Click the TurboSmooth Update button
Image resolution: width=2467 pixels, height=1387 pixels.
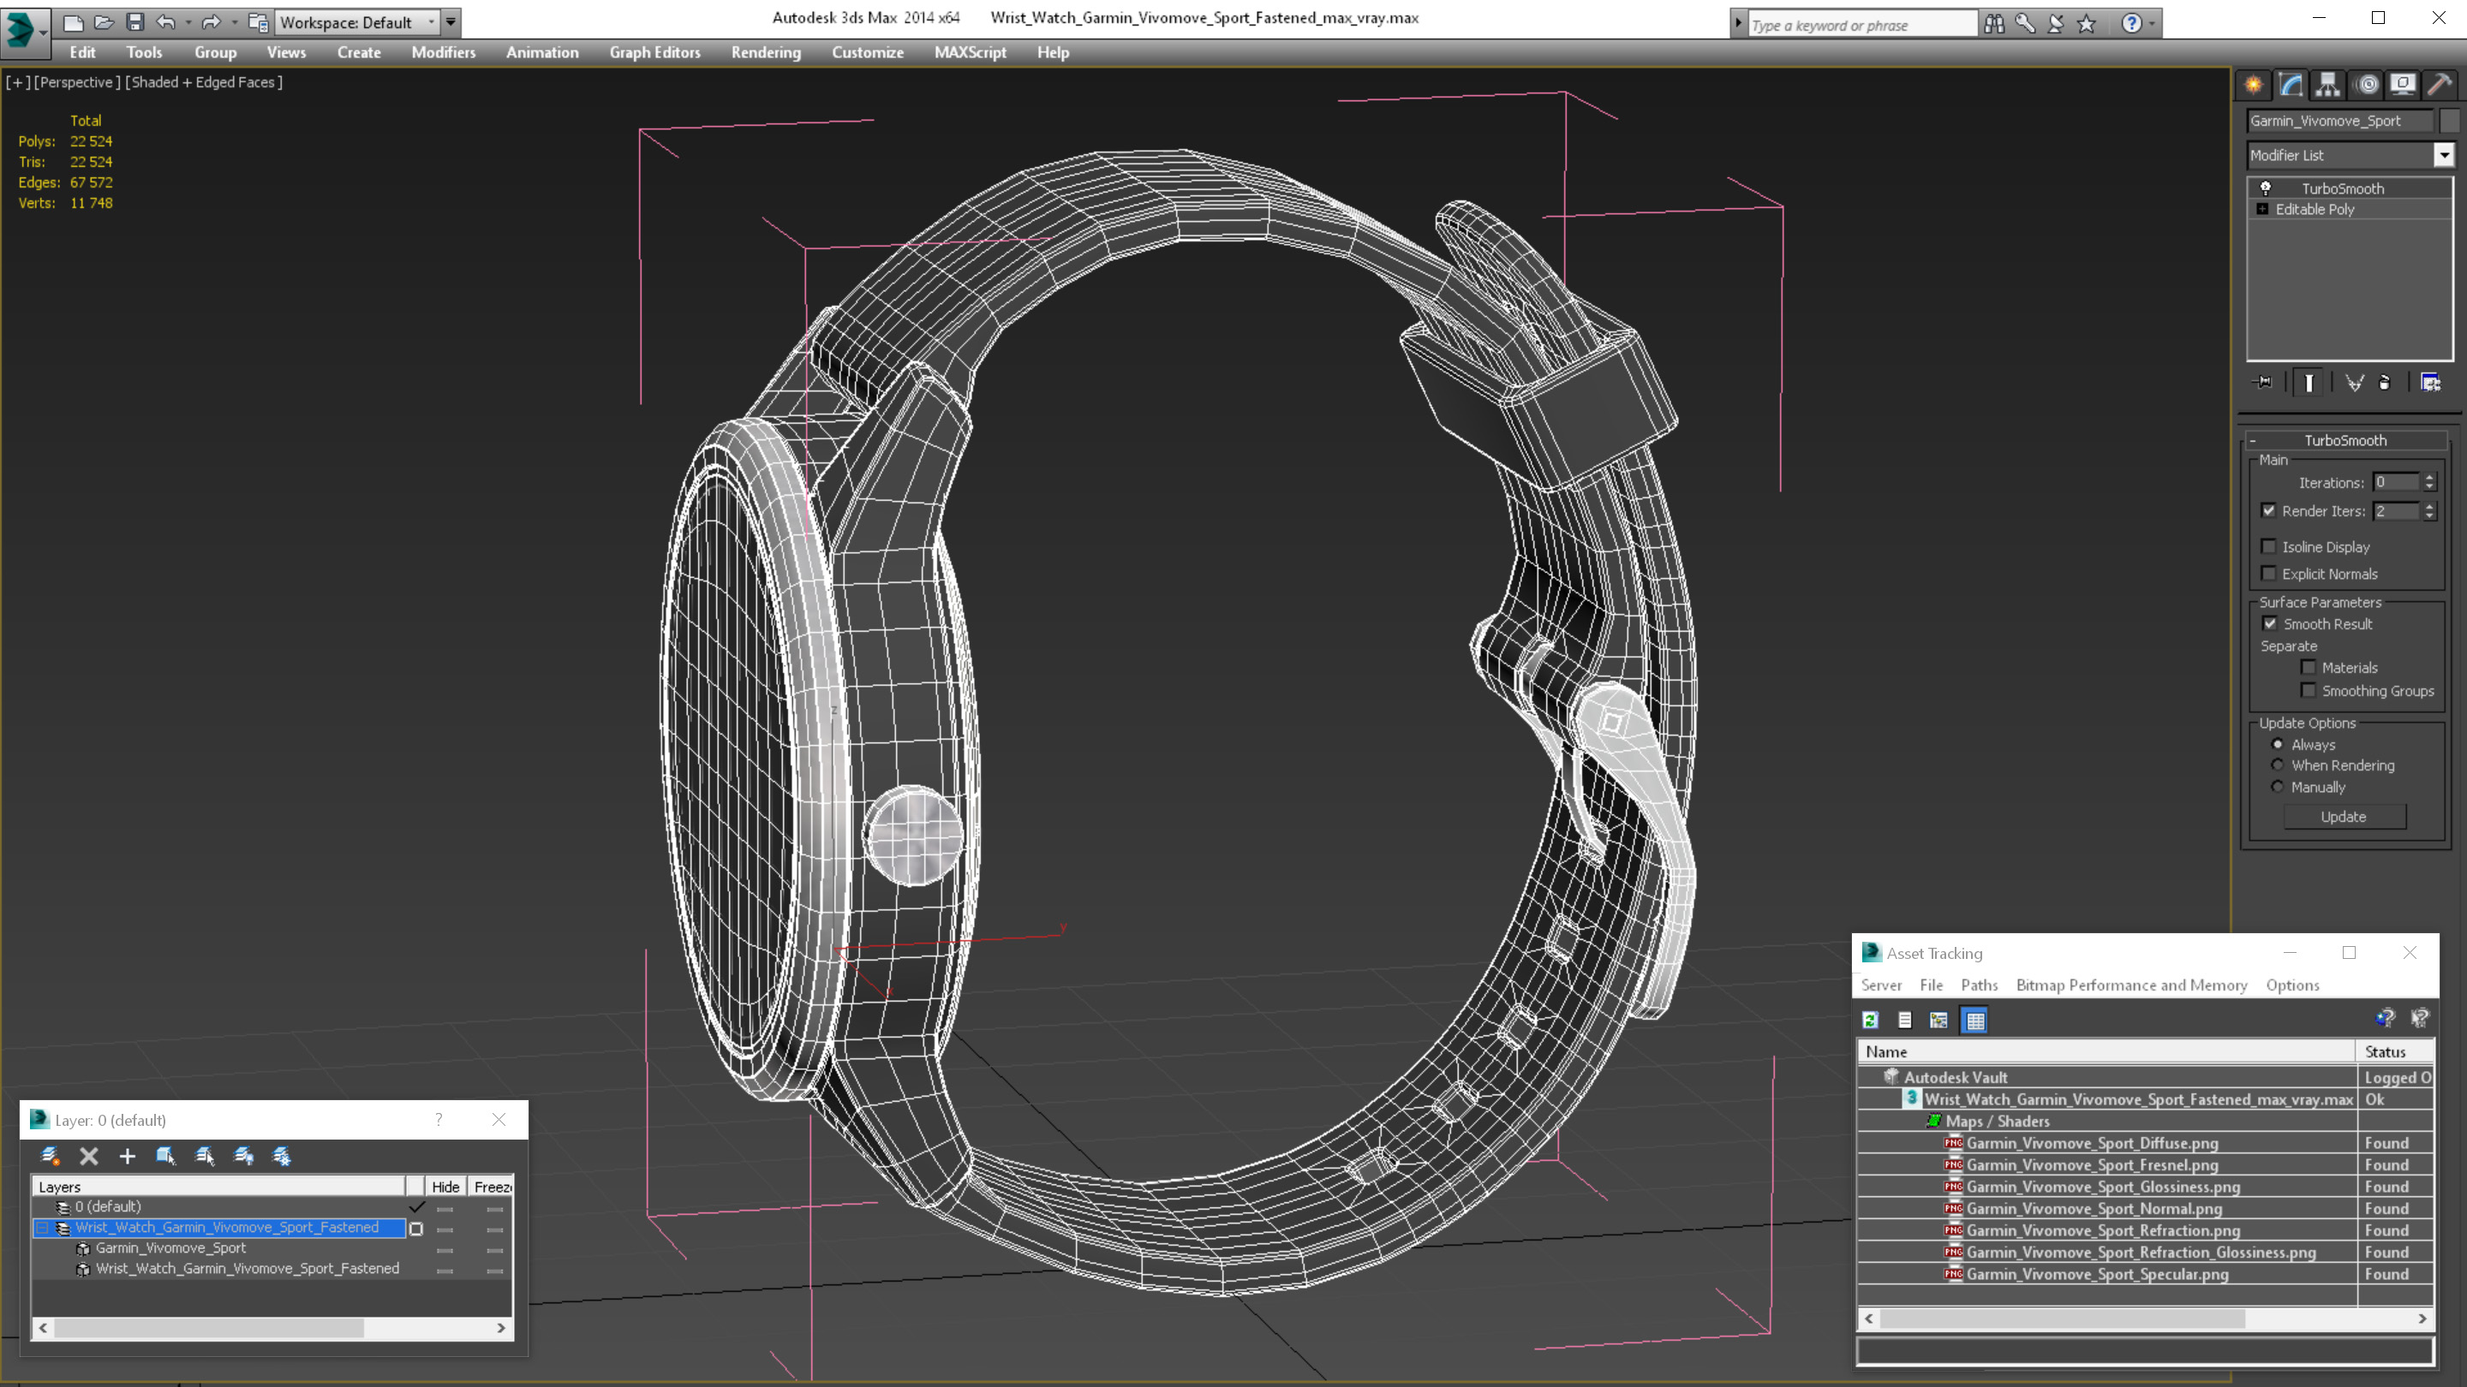coord(2344,817)
